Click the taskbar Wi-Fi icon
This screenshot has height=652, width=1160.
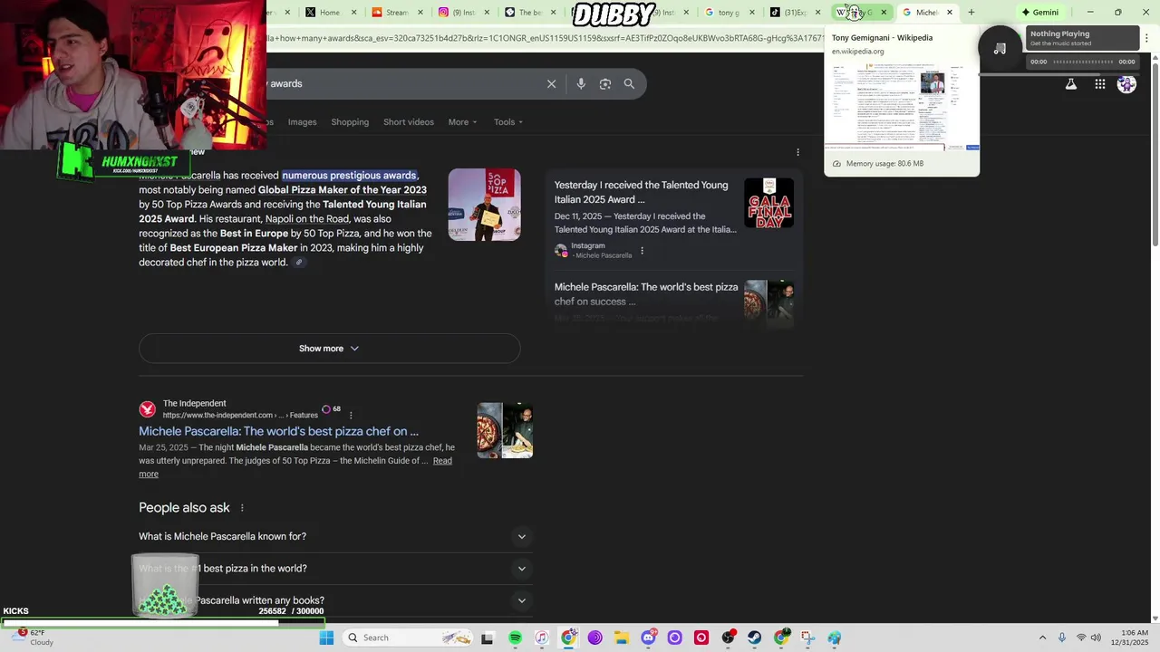[1080, 638]
